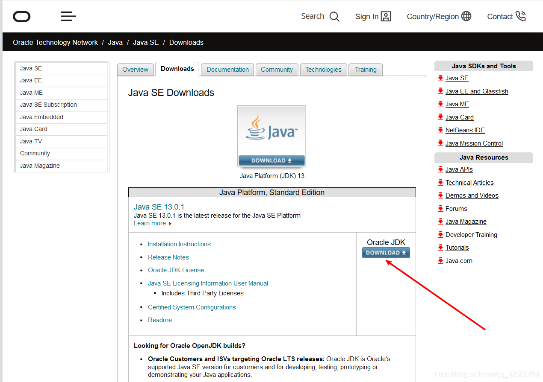Select the Downloads tab
The image size is (543, 382).
(177, 69)
